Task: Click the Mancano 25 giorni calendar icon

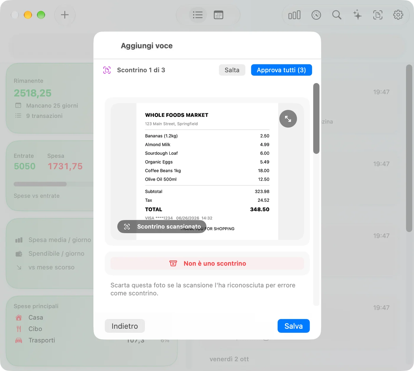Action: point(18,105)
